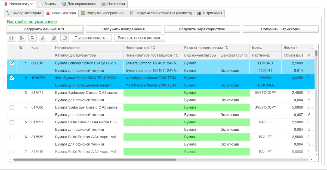327x170 pixels.
Task: Uncheck all rows with empty squares icon
Action: tap(64, 38)
